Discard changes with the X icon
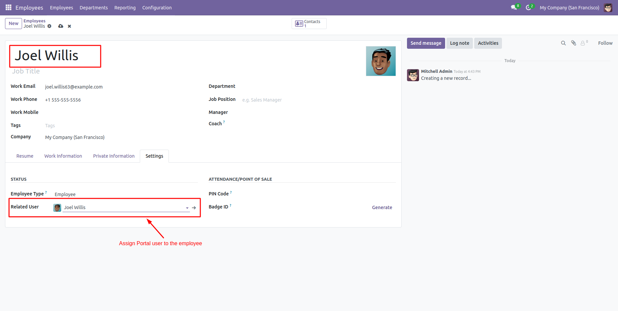 pos(70,26)
